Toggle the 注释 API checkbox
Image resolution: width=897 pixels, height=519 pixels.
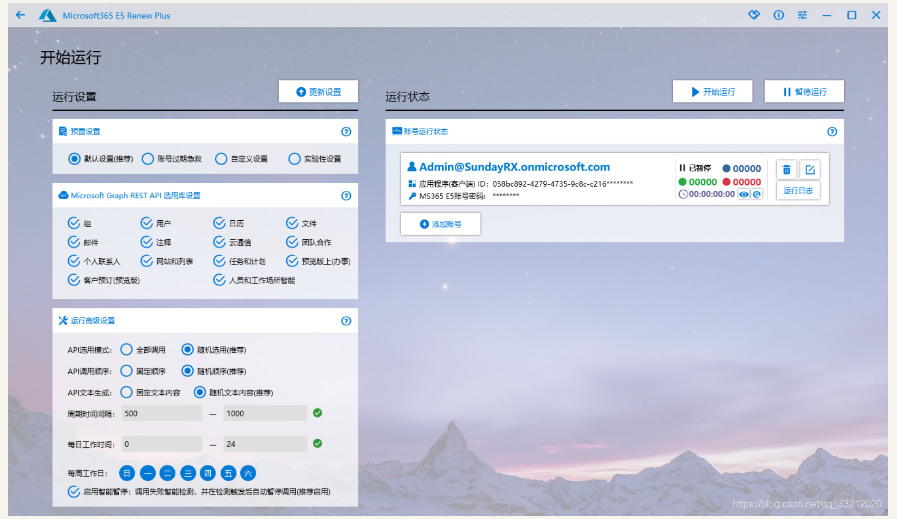tap(146, 242)
